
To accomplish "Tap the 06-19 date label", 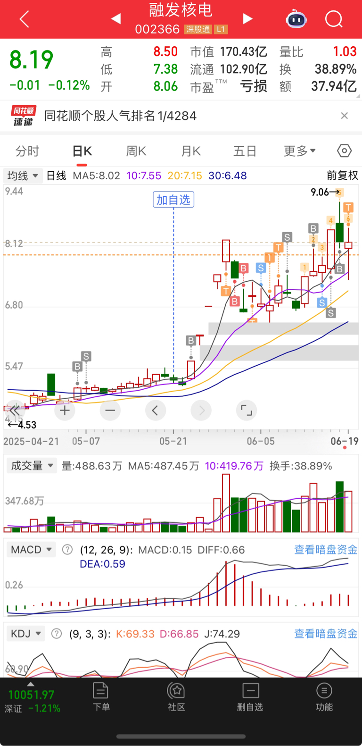I will click(345, 441).
